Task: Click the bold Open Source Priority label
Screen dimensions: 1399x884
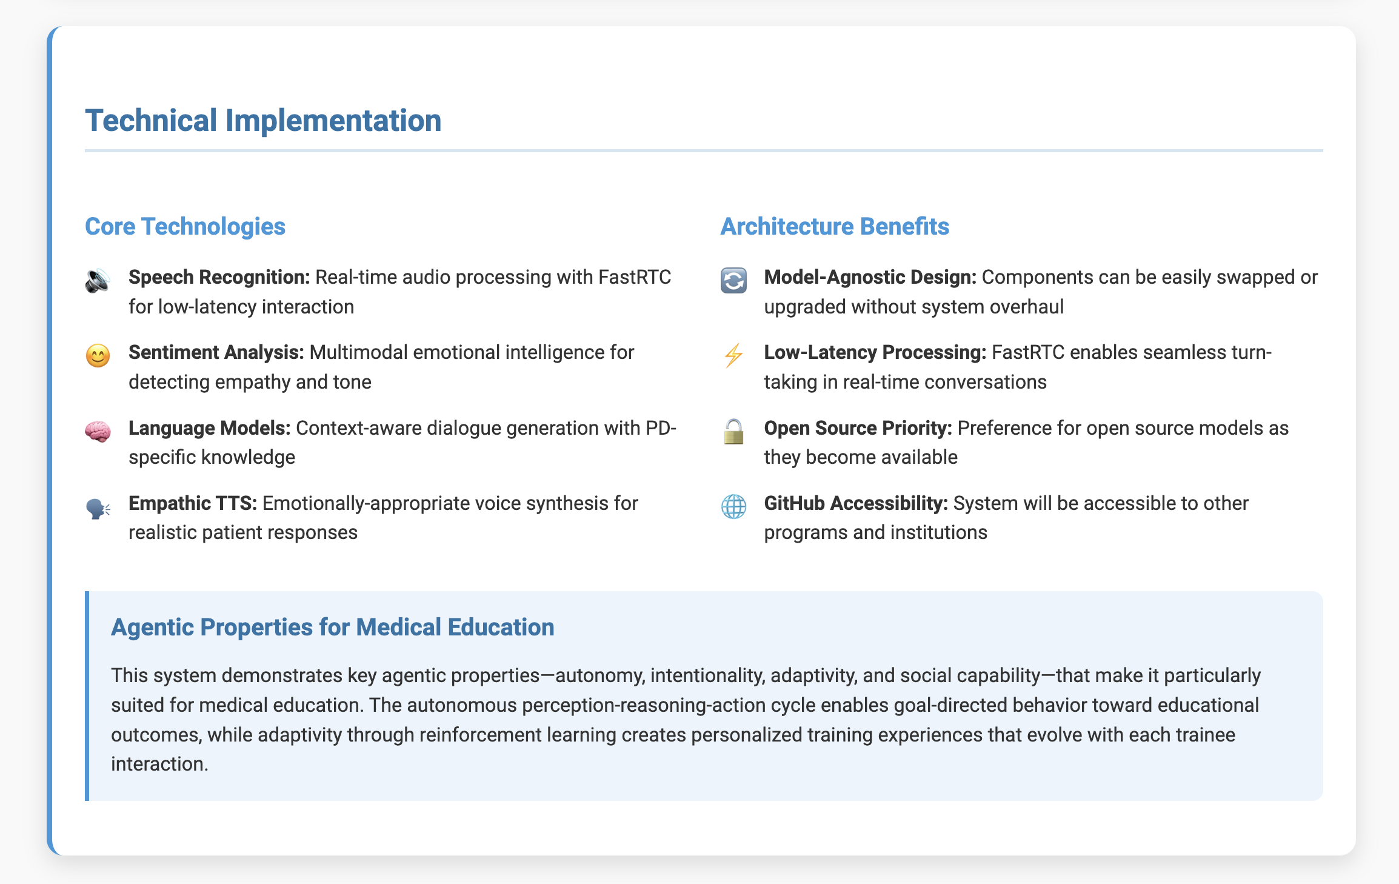Action: click(858, 428)
